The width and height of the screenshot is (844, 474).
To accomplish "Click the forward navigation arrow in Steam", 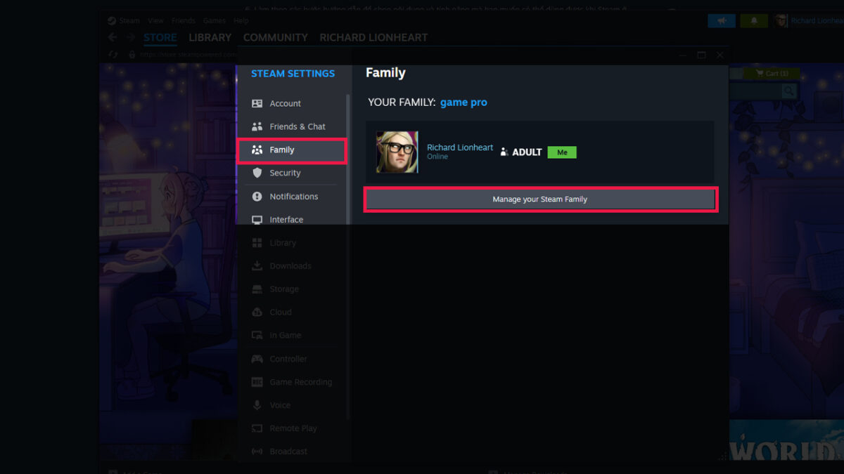I will (x=130, y=38).
